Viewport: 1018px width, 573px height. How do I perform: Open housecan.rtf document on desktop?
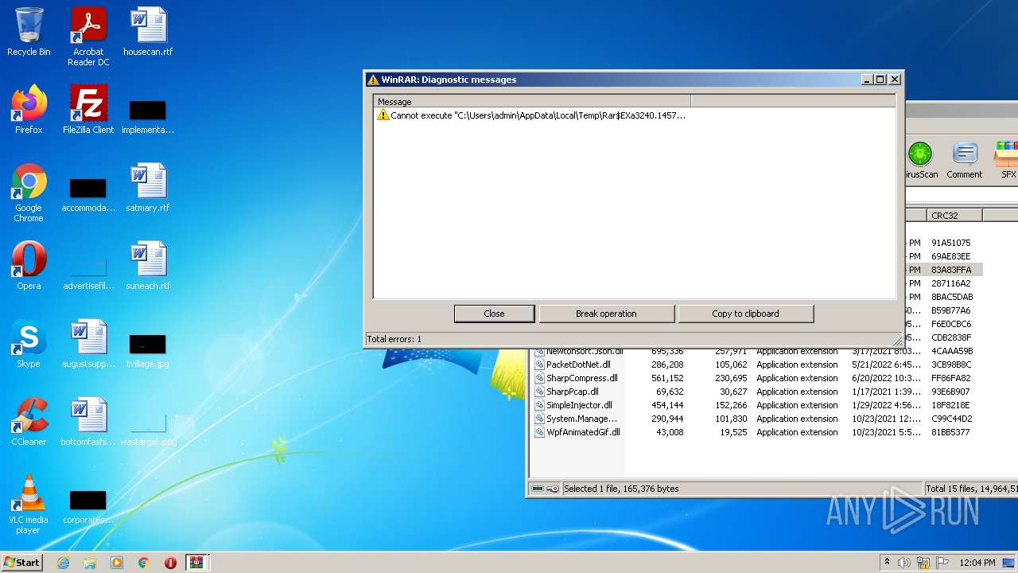point(148,33)
